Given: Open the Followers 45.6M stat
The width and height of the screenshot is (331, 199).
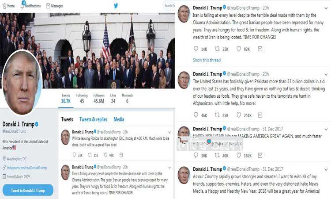Looking at the screenshot, I should 99,98.
